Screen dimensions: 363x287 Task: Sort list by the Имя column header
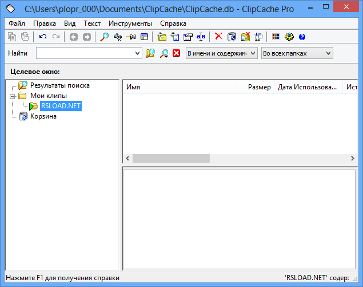point(179,87)
